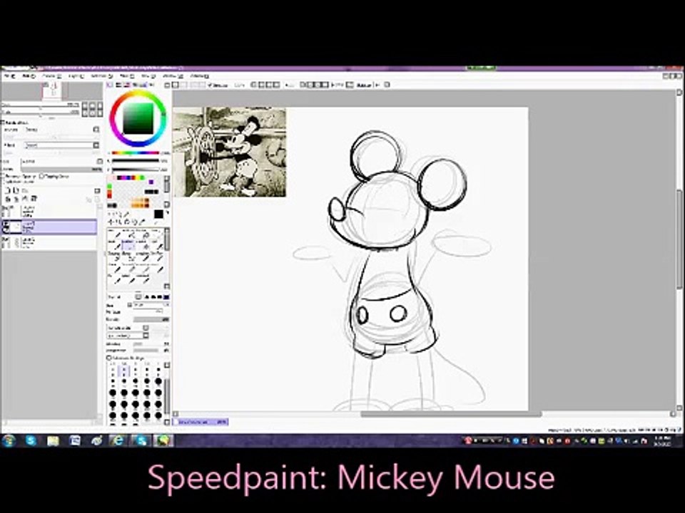Toggle the RGB slider panel icon
Viewport: 685px width, 513px height.
[x=118, y=85]
